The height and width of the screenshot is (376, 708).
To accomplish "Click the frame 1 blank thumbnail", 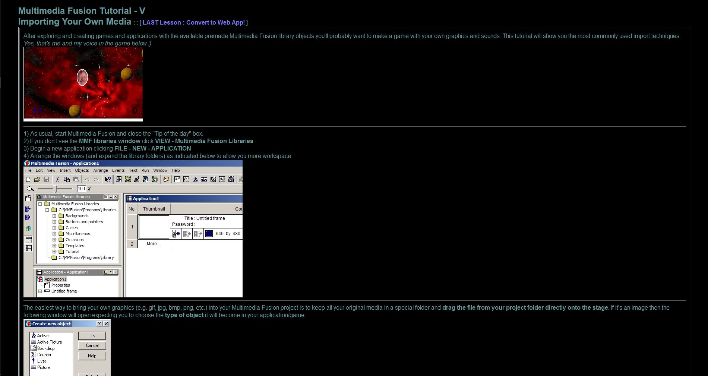I will tap(154, 227).
